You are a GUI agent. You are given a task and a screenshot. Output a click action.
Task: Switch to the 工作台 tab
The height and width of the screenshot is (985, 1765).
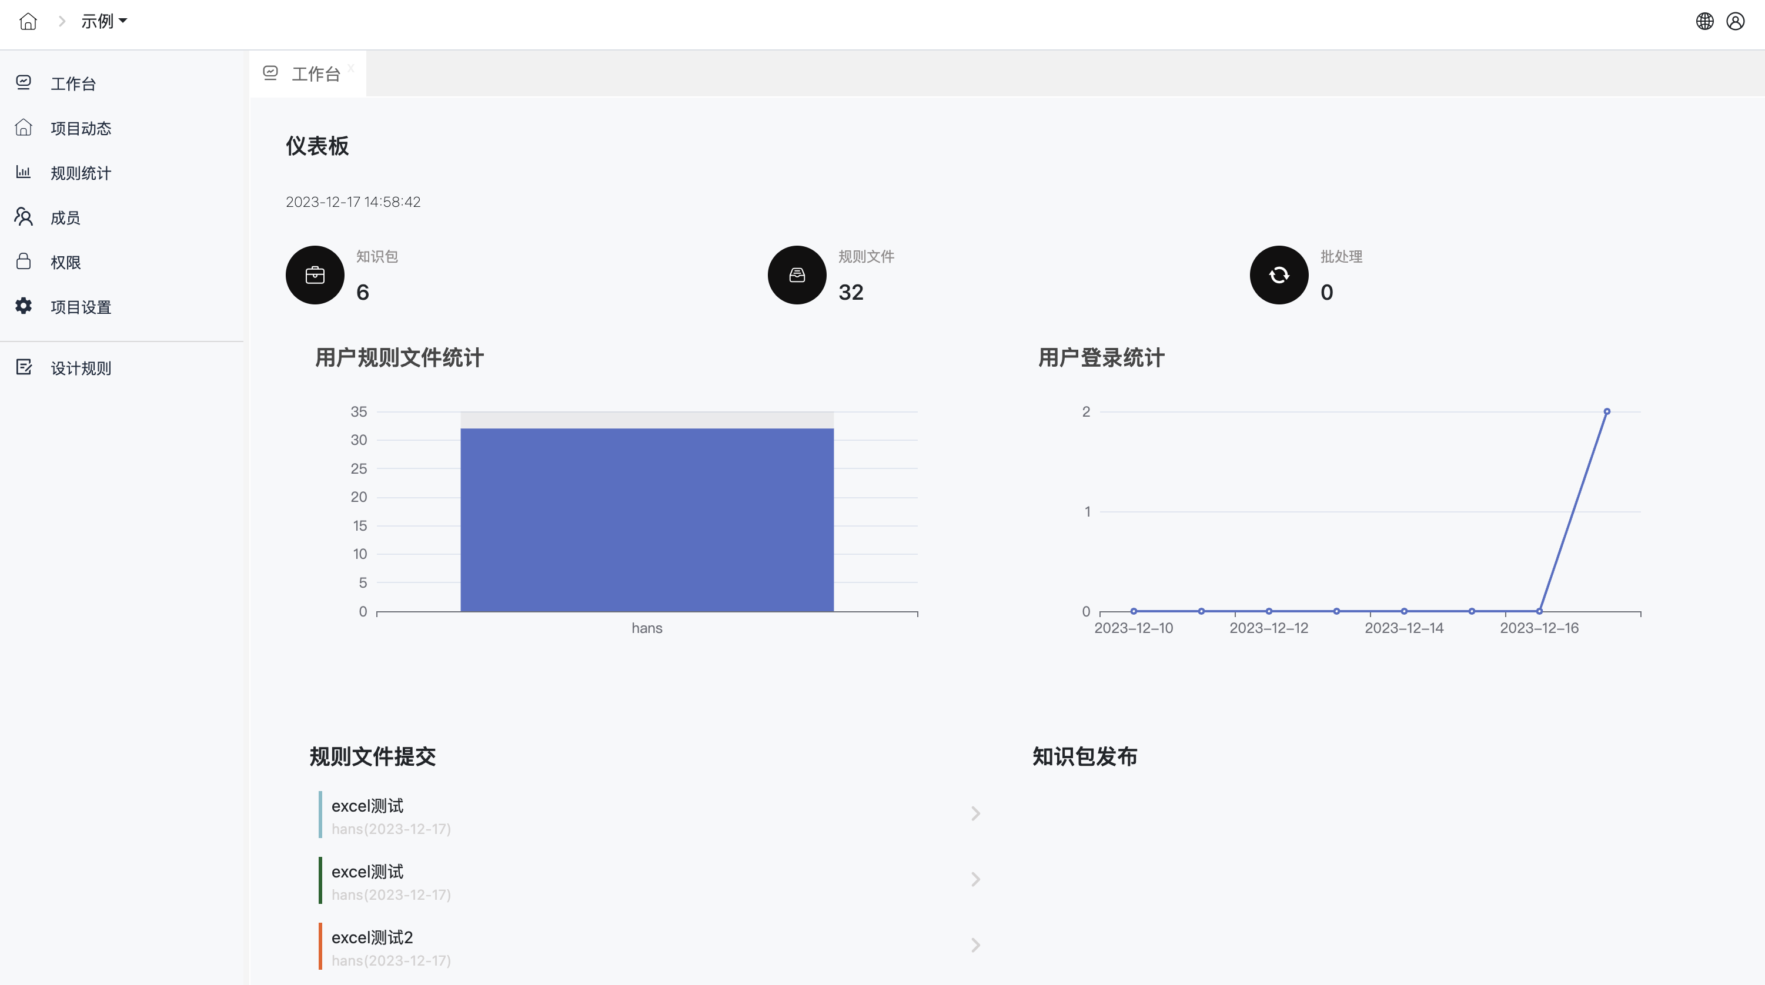click(x=315, y=74)
